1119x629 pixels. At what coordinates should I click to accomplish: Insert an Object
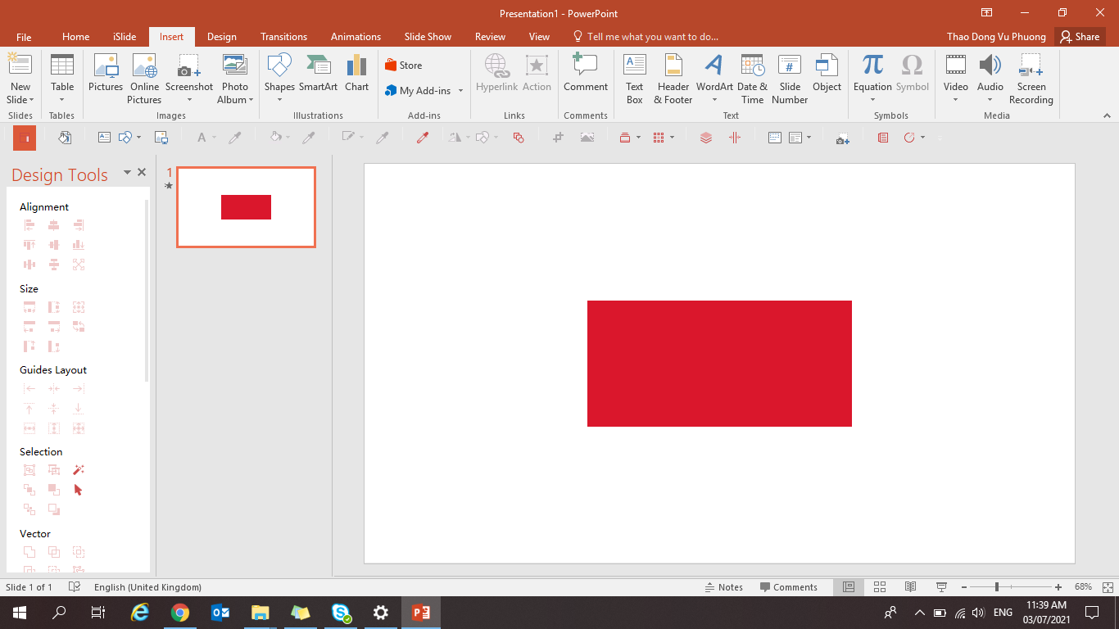827,73
